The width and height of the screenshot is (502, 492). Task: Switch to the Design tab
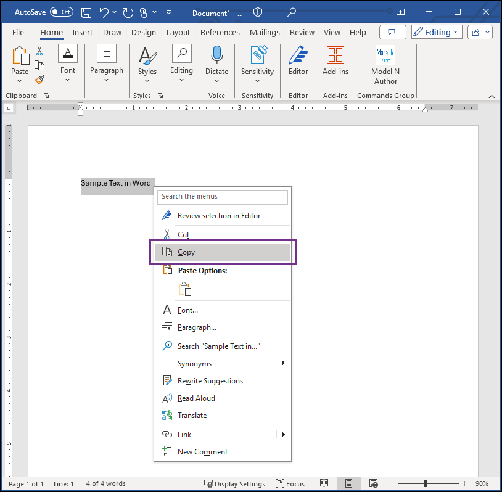click(144, 32)
